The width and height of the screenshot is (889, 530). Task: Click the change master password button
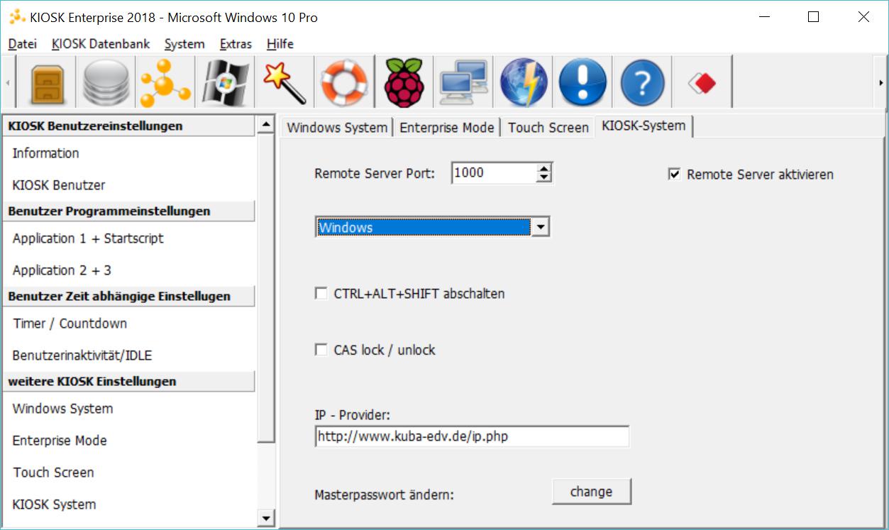pyautogui.click(x=591, y=492)
